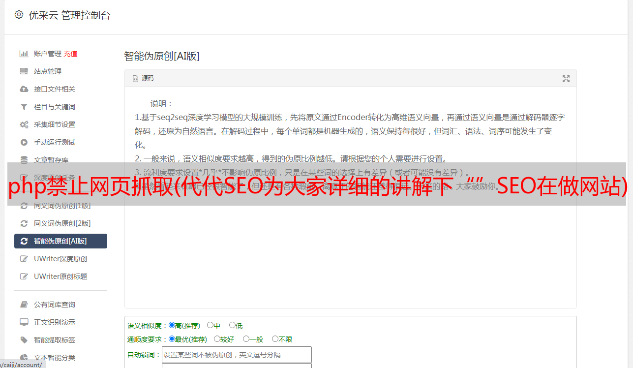Image resolution: width=633 pixels, height=368 pixels.
Task: Click the play circle icon for 手动运行测试
Action: (24, 142)
